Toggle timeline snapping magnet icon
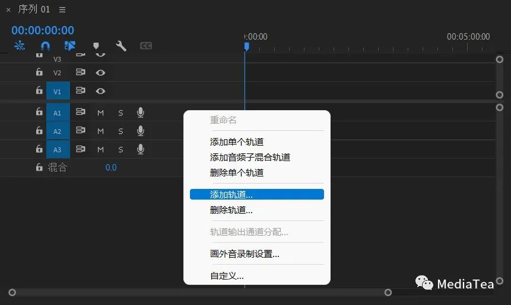This screenshot has width=511, height=305. pyautogui.click(x=45, y=46)
